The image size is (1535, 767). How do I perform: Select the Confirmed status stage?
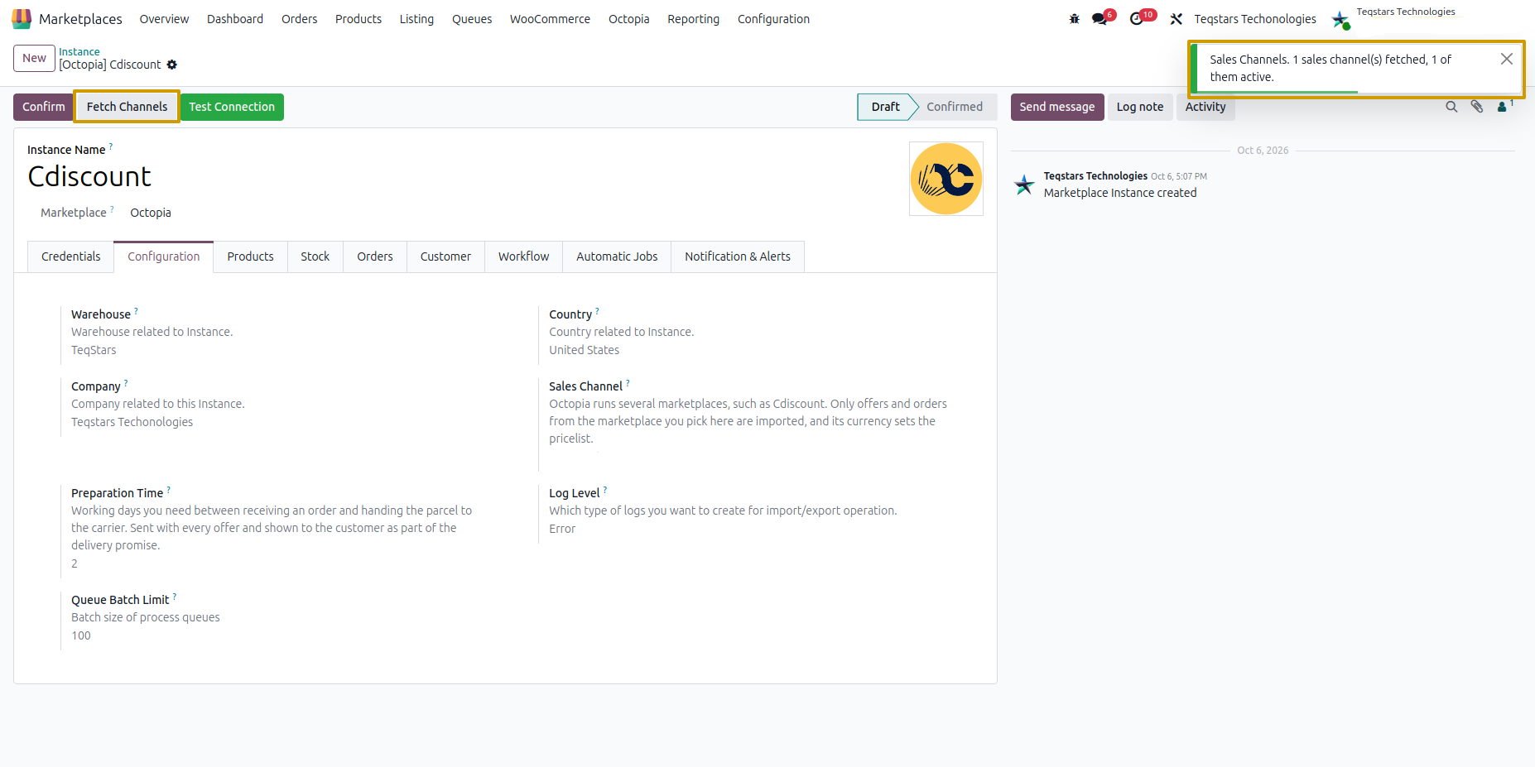click(955, 107)
